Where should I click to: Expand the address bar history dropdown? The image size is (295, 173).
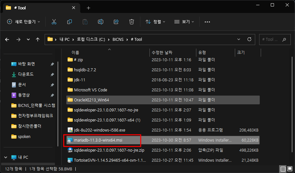[239, 40]
